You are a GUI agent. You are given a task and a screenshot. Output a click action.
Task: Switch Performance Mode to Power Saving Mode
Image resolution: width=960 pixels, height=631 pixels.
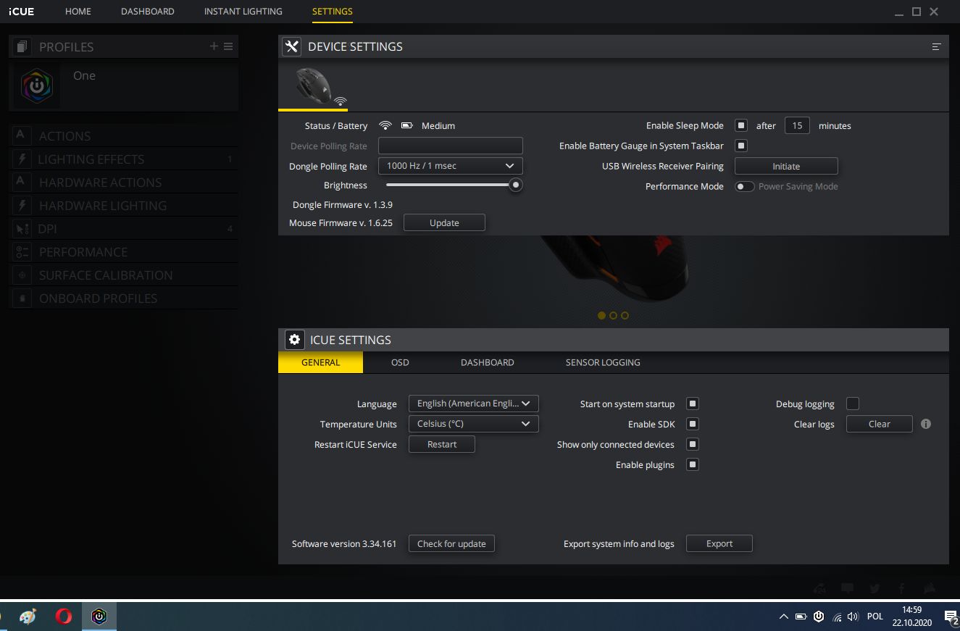coord(744,186)
